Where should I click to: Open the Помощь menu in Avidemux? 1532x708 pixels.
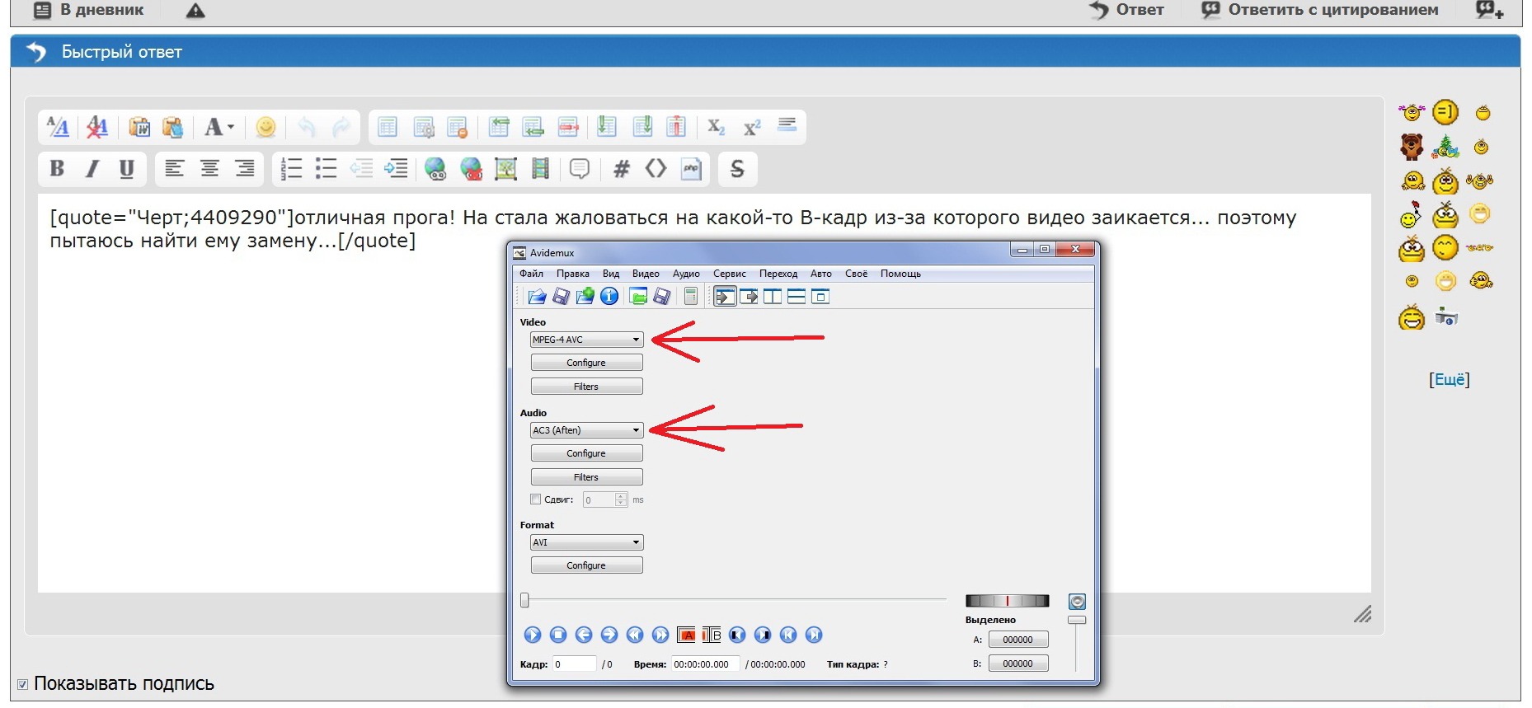tap(900, 274)
